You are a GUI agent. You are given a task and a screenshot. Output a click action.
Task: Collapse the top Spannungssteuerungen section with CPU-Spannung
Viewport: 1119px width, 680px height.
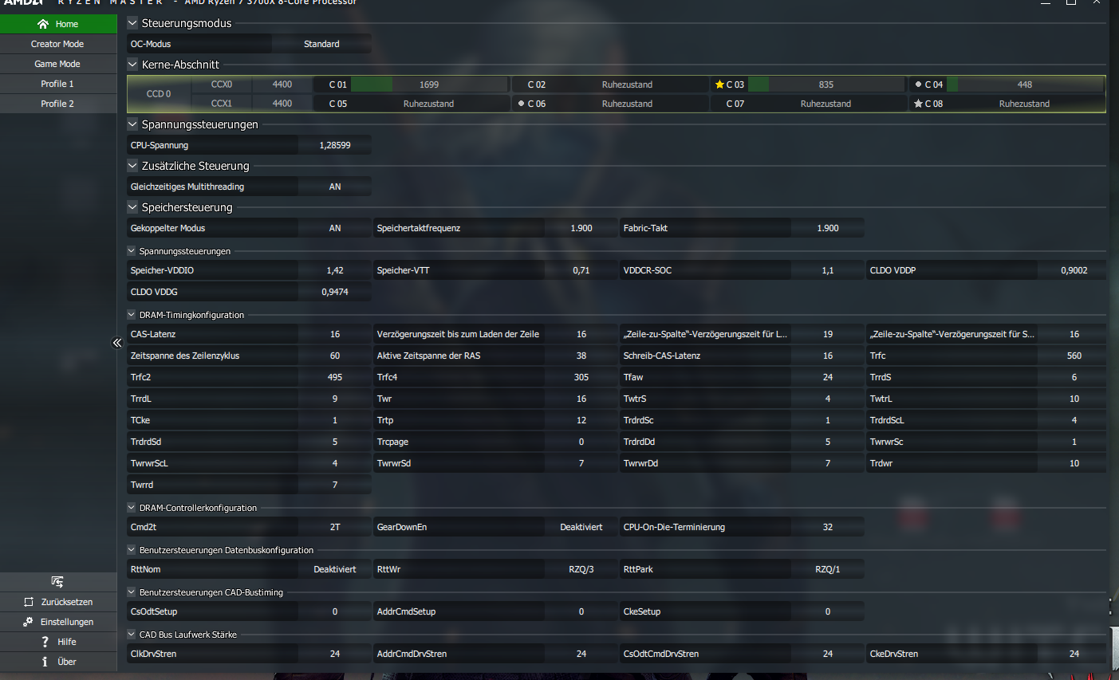click(x=132, y=124)
